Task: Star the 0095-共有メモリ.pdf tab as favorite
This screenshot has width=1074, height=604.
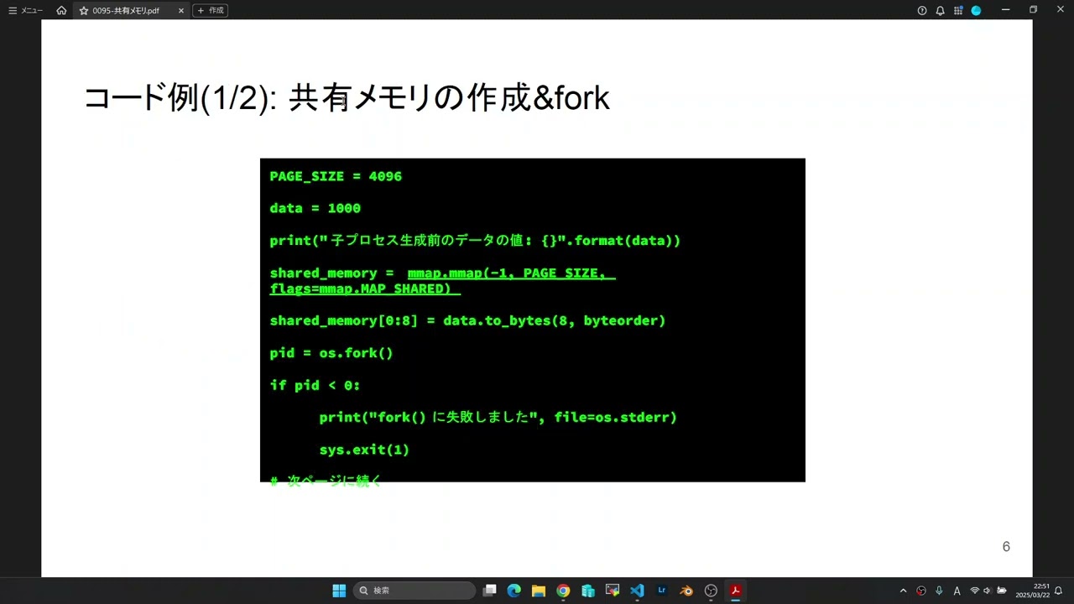Action: (84, 11)
